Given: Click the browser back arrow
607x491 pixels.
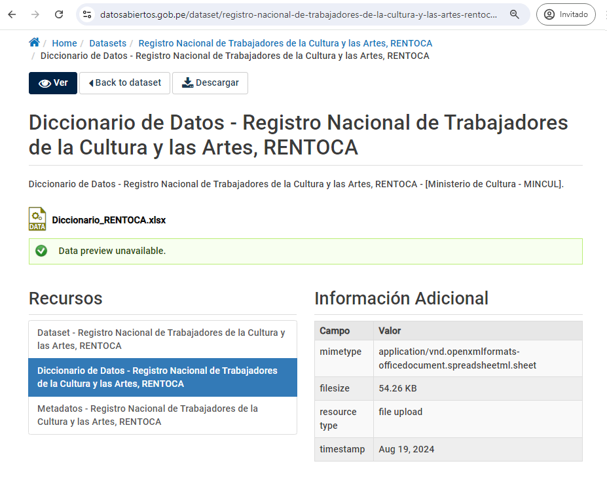Looking at the screenshot, I should point(12,14).
